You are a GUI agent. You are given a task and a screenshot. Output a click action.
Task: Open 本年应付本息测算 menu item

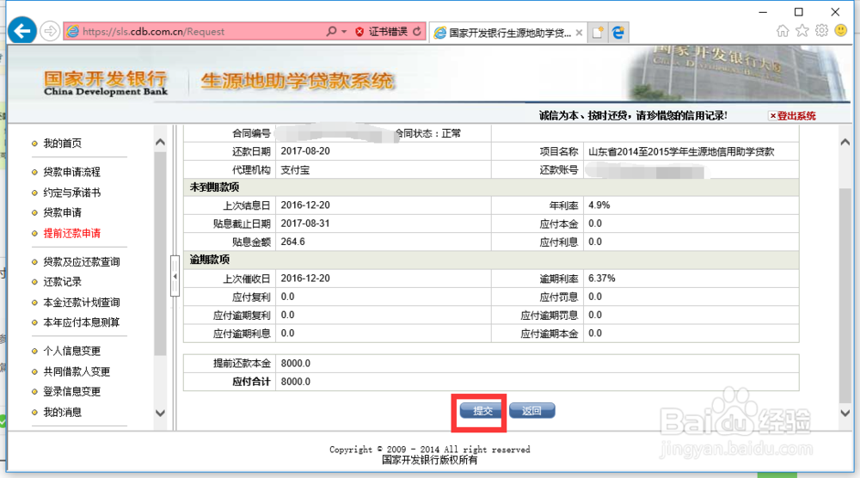click(x=81, y=322)
